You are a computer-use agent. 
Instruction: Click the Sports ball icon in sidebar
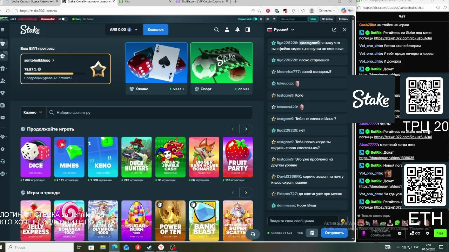[3, 56]
